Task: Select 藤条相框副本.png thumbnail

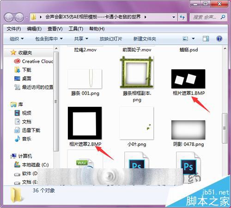Action: tap(137, 72)
